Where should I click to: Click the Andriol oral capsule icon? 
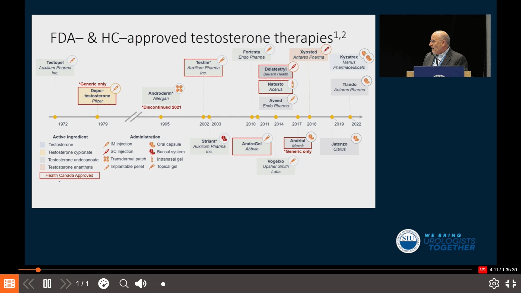click(311, 137)
